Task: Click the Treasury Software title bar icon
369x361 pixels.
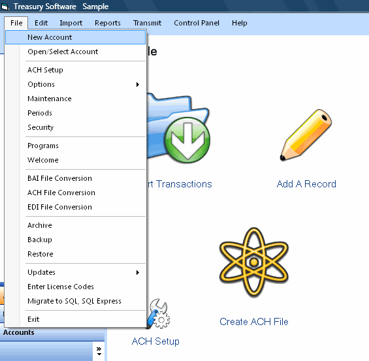Action: click(x=5, y=7)
